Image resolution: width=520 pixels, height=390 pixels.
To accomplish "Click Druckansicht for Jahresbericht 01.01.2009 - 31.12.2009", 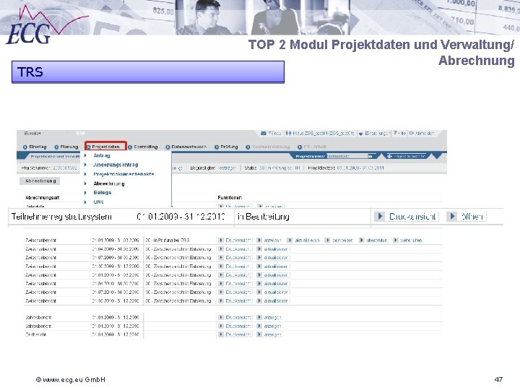I will pos(235,317).
